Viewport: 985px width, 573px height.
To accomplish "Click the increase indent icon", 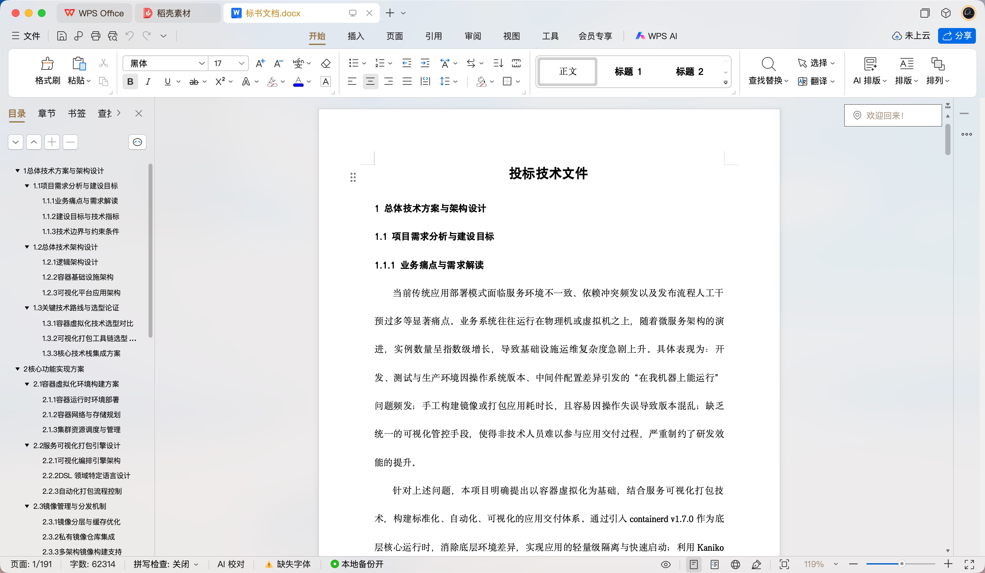I will 425,63.
